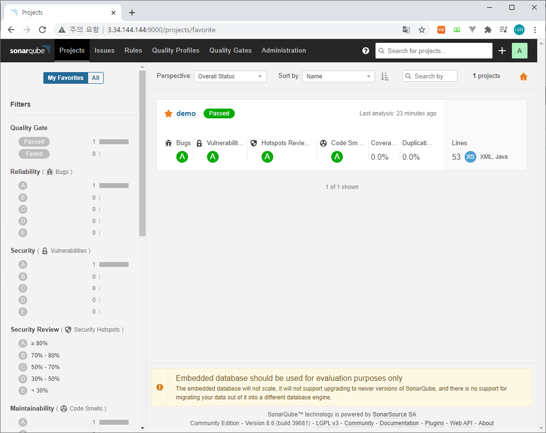546x433 pixels.
Task: Click the plus icon to add project
Action: click(x=502, y=51)
